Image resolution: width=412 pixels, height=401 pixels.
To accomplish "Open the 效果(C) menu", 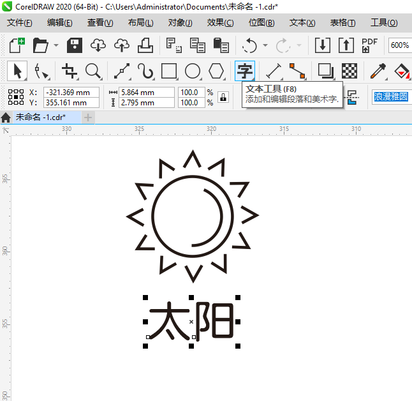I will [x=220, y=23].
